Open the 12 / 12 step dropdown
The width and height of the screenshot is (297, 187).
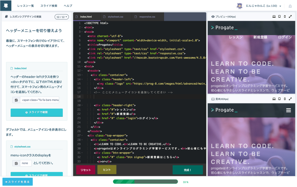coord(62,17)
